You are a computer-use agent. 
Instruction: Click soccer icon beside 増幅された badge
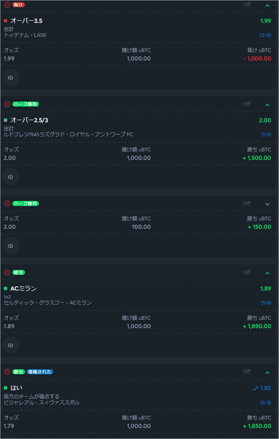[7, 372]
